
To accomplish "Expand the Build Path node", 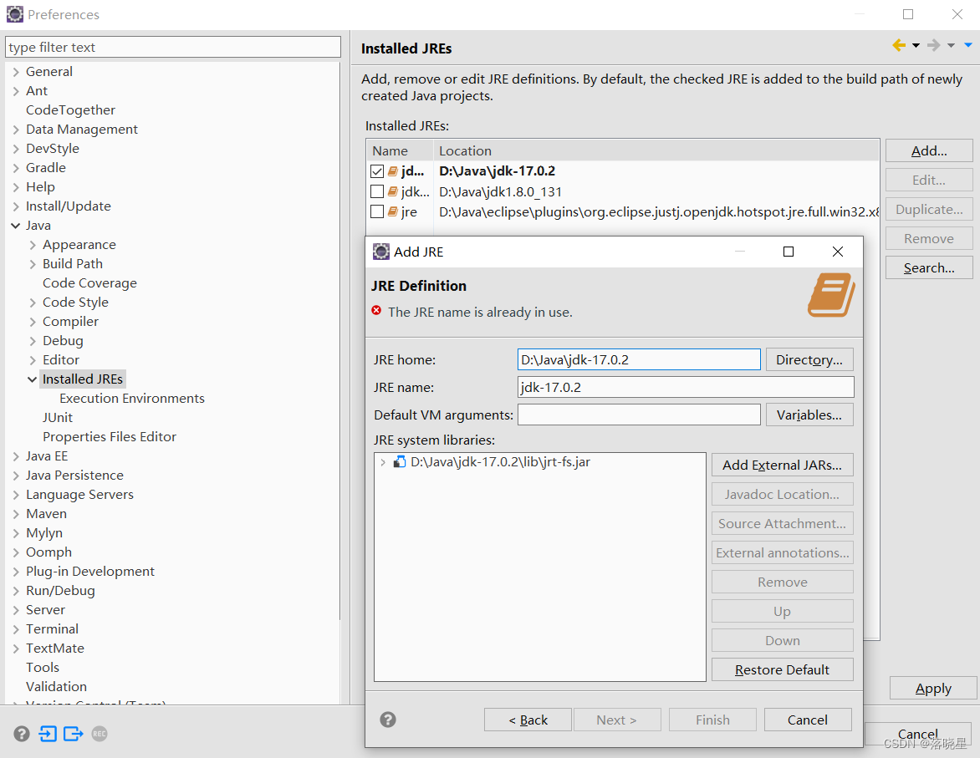I will pos(33,264).
